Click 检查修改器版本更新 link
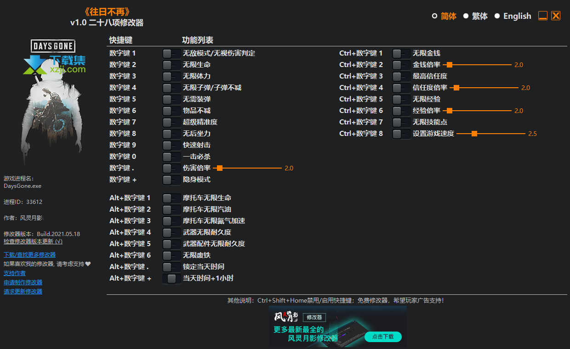This screenshot has height=349, width=570. 33,242
